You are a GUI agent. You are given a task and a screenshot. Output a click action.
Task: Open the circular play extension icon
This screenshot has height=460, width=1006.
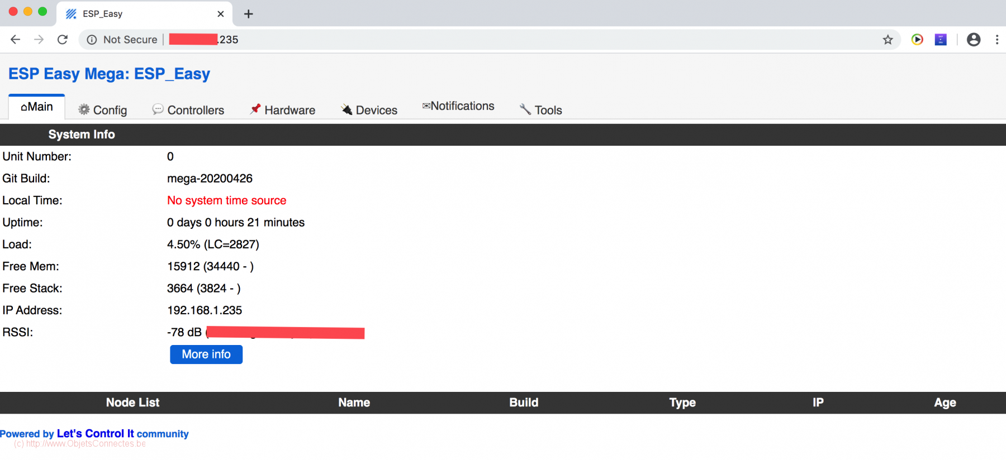click(917, 40)
